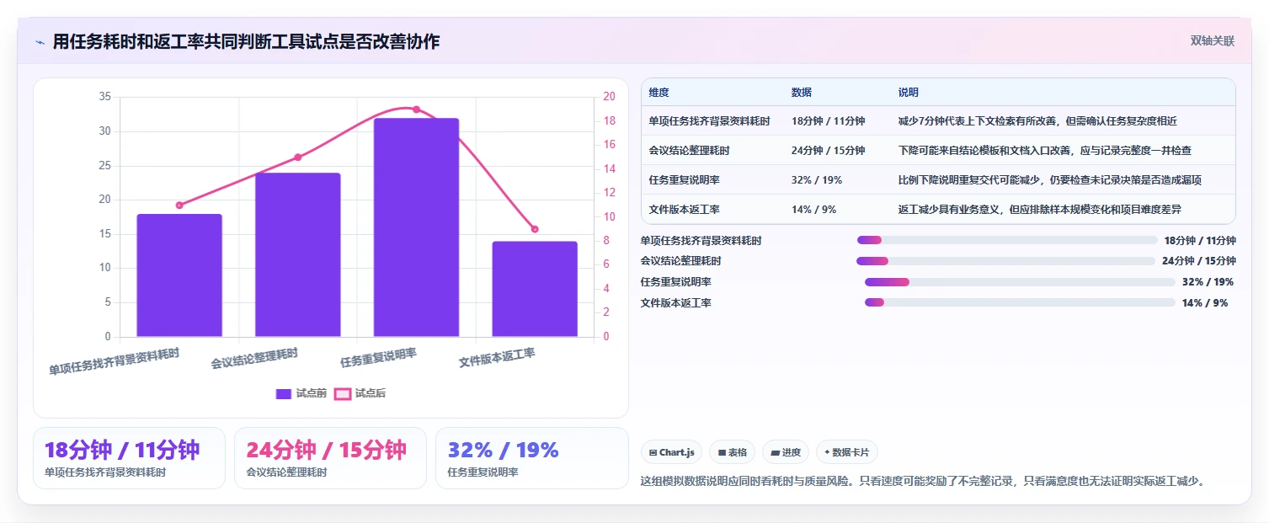1269x523 pixels.
Task: Click the 数据卡片 tag chip
Action: [847, 452]
